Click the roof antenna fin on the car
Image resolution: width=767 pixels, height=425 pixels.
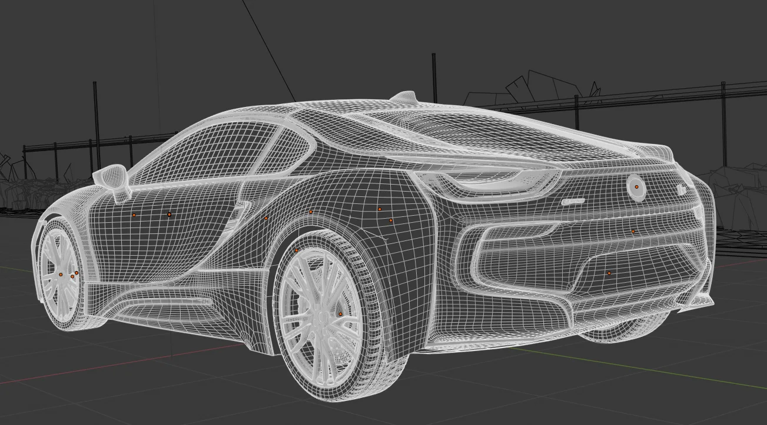[403, 97]
